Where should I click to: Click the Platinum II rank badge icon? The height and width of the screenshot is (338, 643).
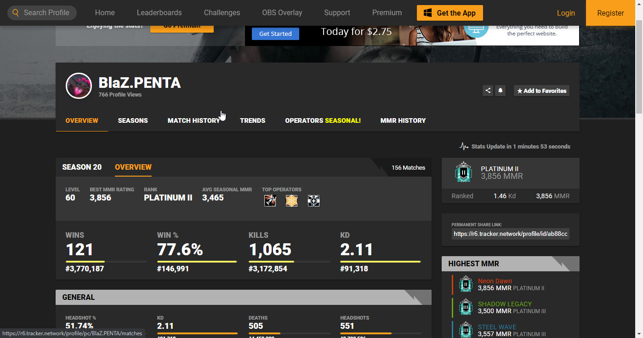coord(463,172)
